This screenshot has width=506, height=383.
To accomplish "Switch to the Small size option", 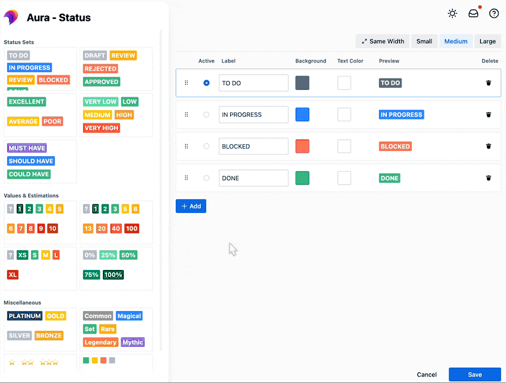I will pyautogui.click(x=424, y=40).
